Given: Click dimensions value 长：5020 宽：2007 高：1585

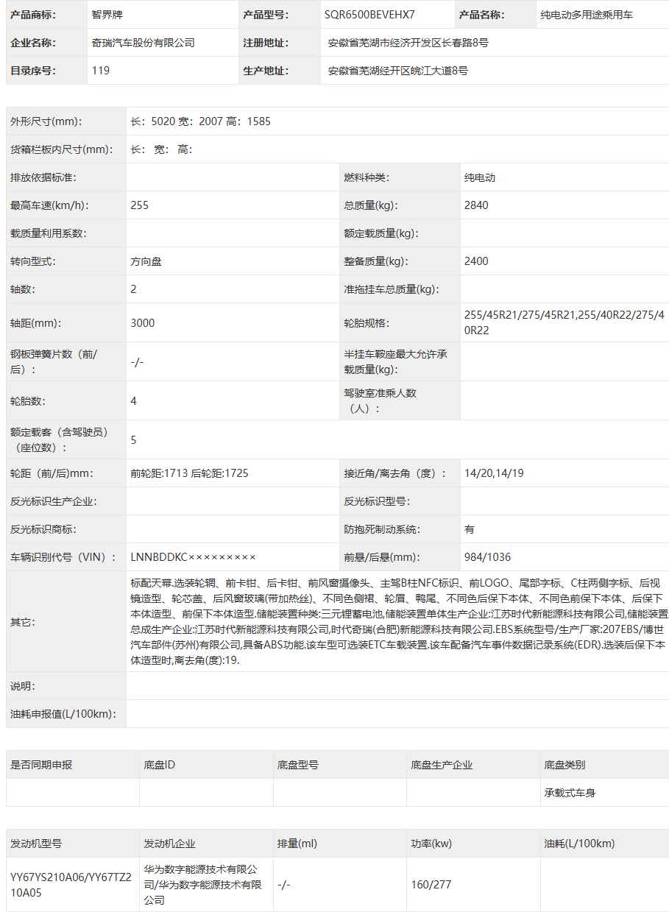Looking at the screenshot, I should pos(200,121).
